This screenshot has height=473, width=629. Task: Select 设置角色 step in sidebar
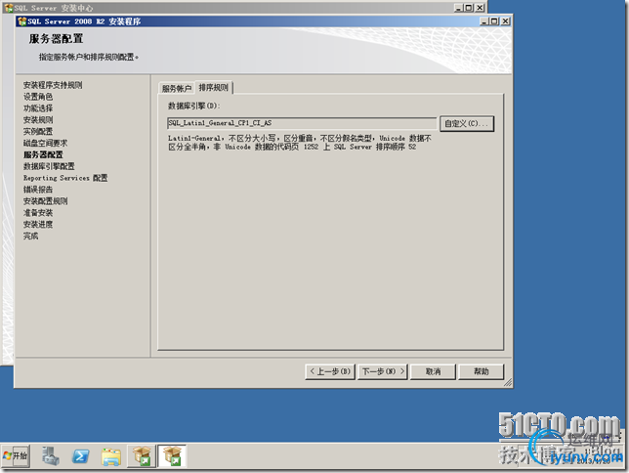click(38, 97)
